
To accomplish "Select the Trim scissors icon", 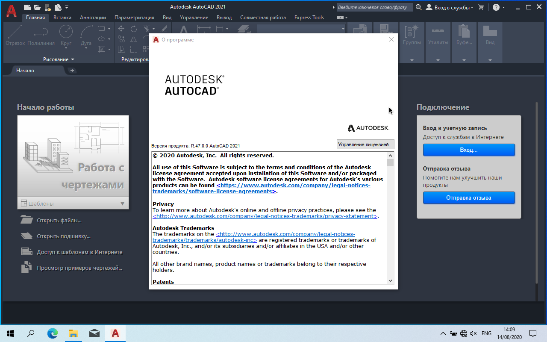I will point(146,29).
